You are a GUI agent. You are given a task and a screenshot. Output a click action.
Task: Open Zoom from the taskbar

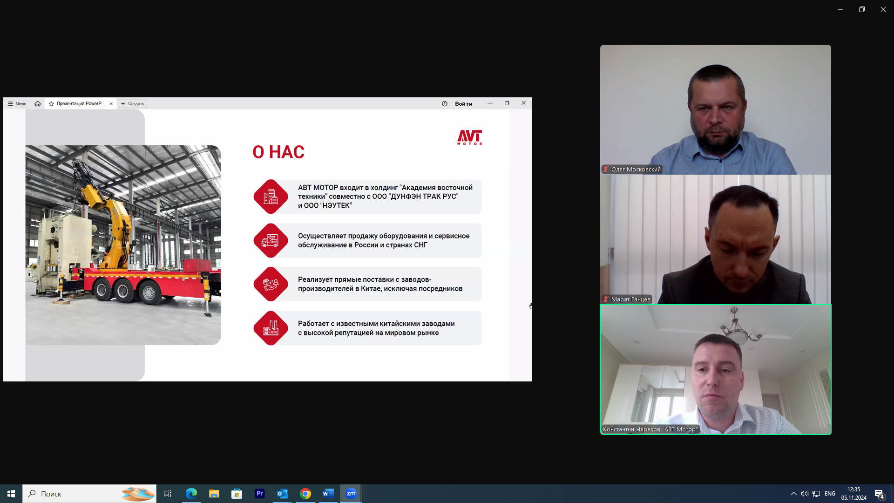tap(351, 494)
